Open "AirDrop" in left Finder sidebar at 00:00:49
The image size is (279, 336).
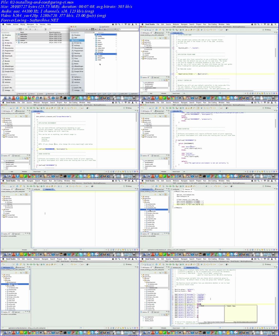[x=7, y=46]
